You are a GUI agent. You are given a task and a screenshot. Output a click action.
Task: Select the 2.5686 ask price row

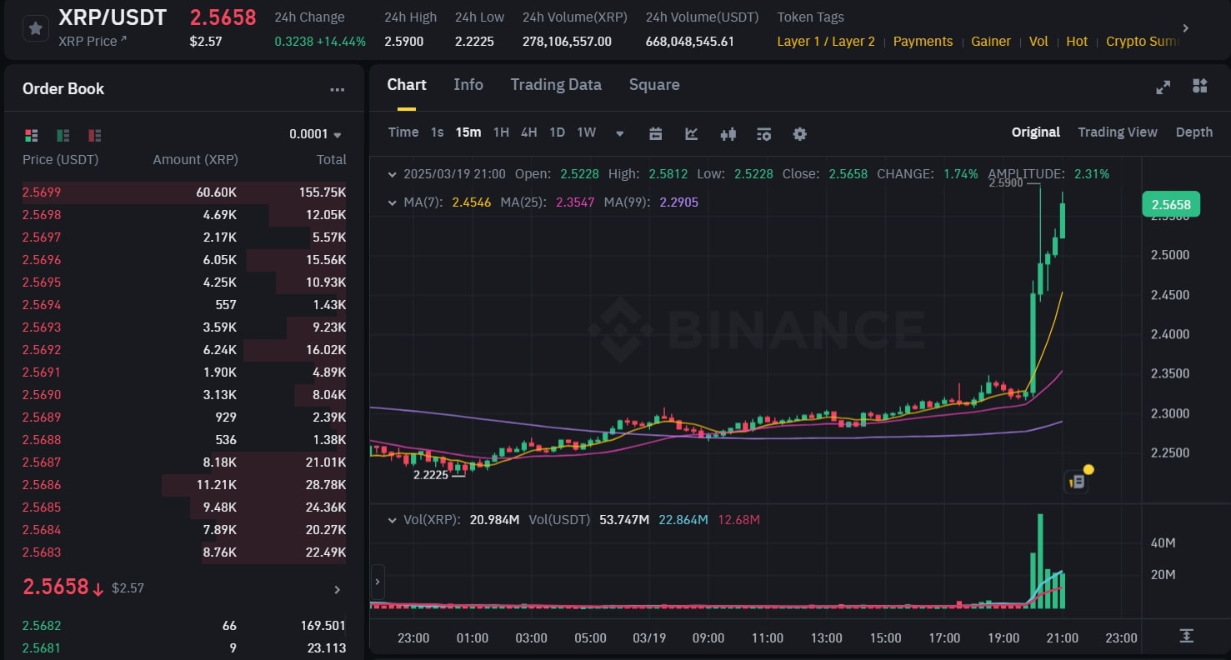(x=184, y=485)
